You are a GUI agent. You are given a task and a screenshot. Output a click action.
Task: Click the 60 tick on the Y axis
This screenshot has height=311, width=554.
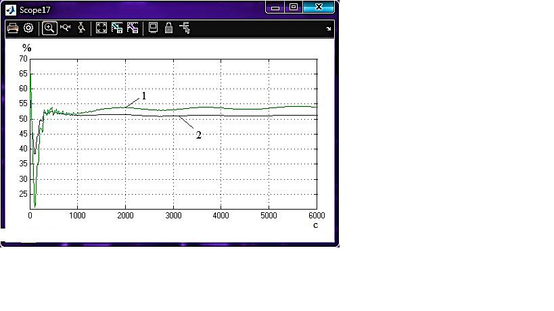pos(23,89)
